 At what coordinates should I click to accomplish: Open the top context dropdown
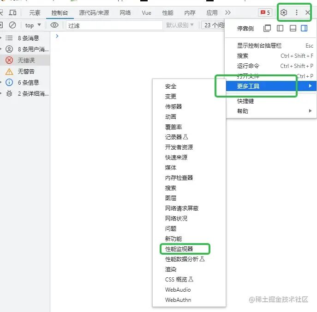(x=33, y=25)
